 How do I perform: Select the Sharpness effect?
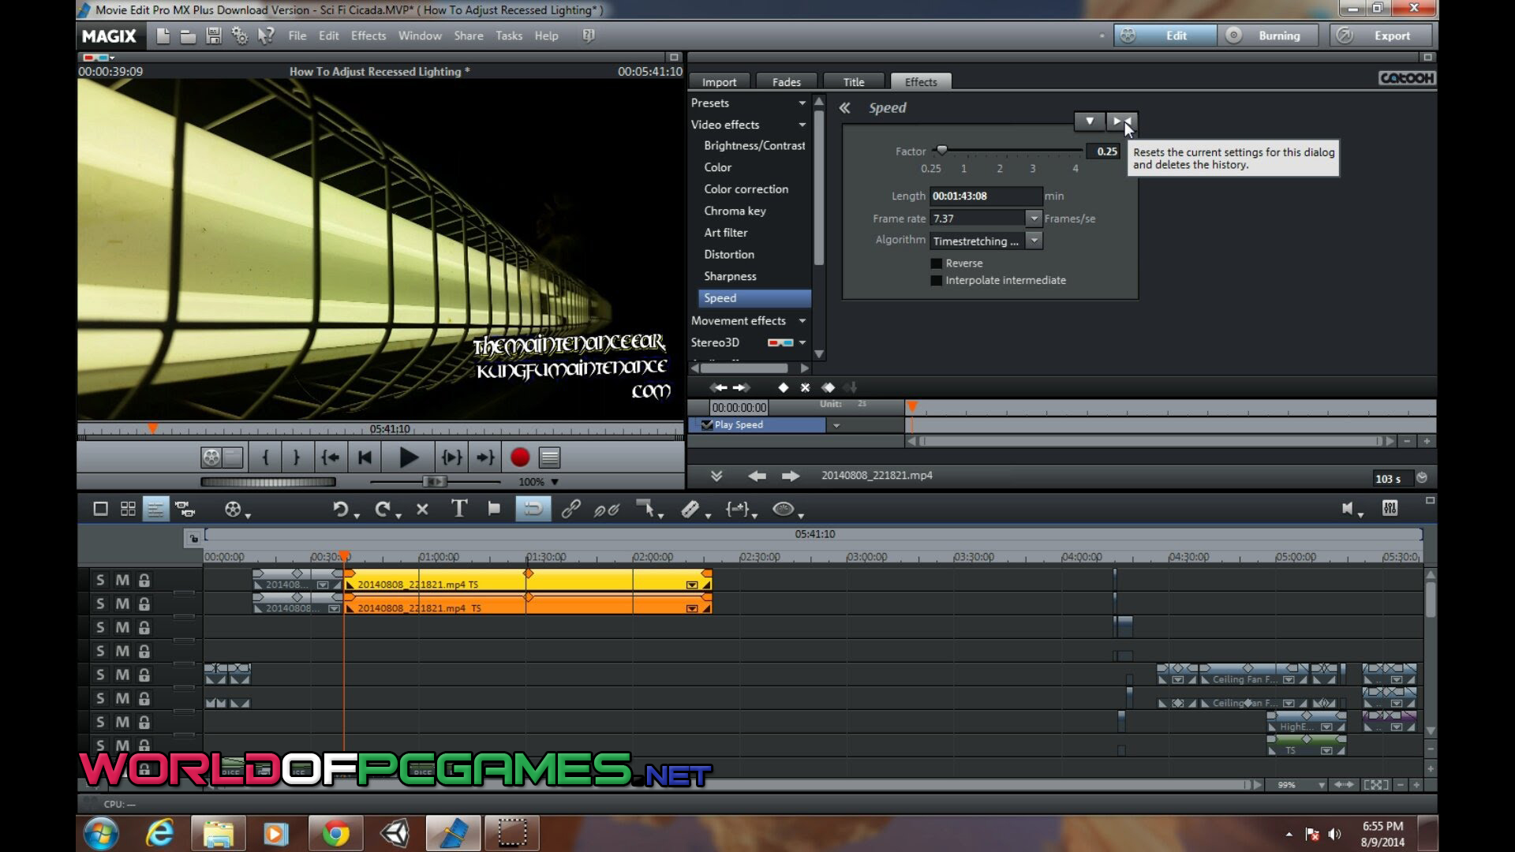tap(731, 277)
